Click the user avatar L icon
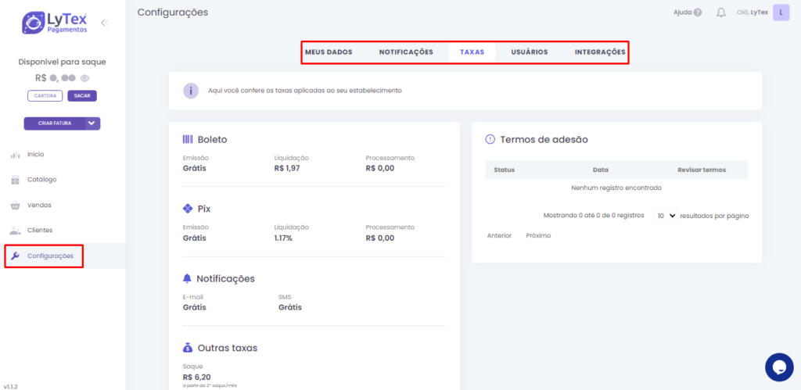 [780, 13]
